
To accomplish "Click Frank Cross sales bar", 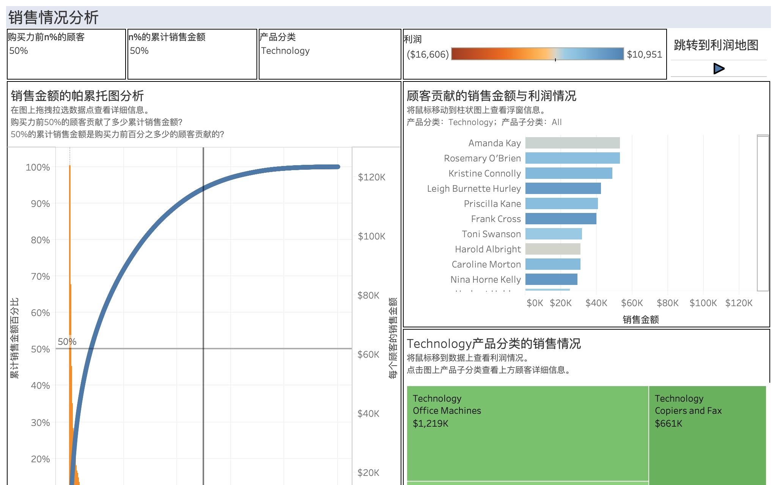I will pyautogui.click(x=560, y=219).
